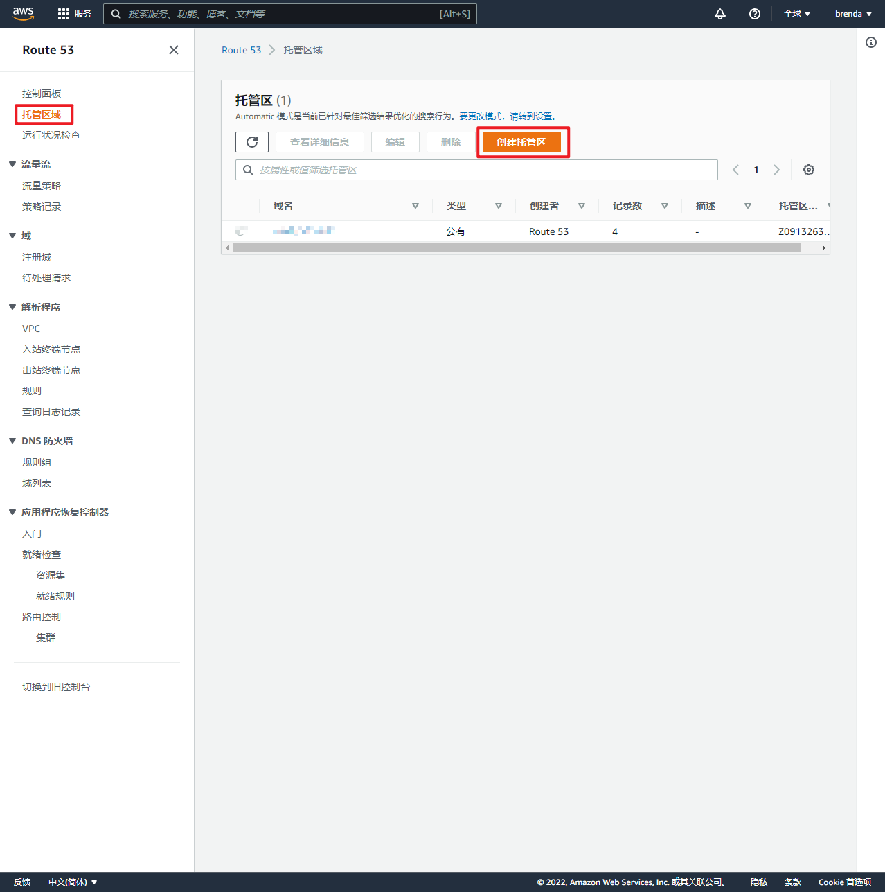Open 待处理请求 in the sidebar
Screen dimensions: 885x892
pos(46,278)
